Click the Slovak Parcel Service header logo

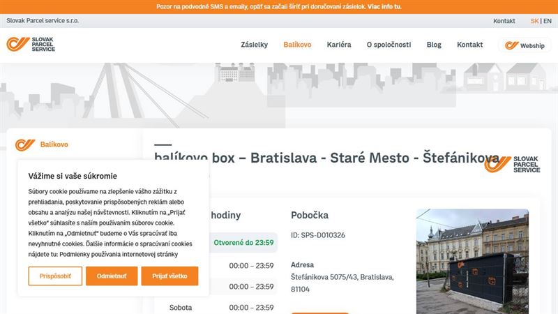pos(31,44)
